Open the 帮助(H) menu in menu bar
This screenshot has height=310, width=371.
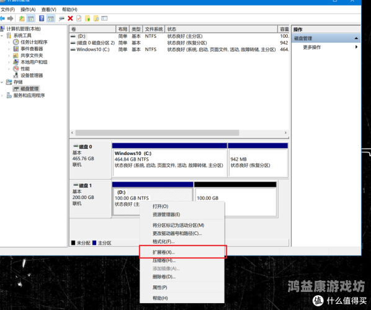coord(69,9)
